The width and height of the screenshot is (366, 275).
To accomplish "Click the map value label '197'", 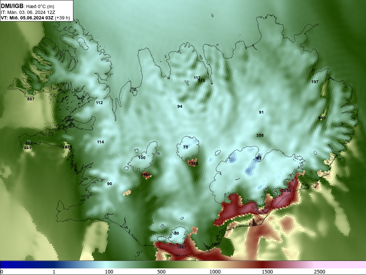I will tap(315, 82).
